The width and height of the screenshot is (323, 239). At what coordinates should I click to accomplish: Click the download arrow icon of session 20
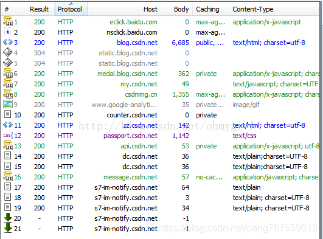[8, 218]
